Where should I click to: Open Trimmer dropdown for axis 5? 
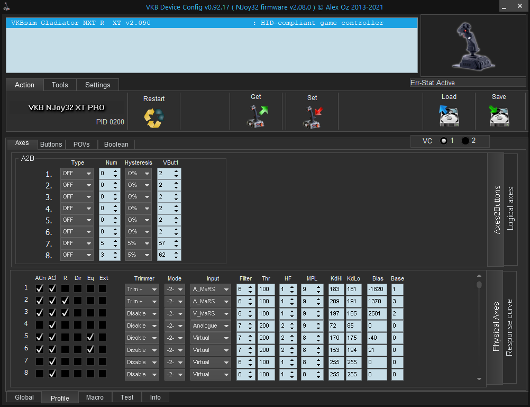click(142, 338)
